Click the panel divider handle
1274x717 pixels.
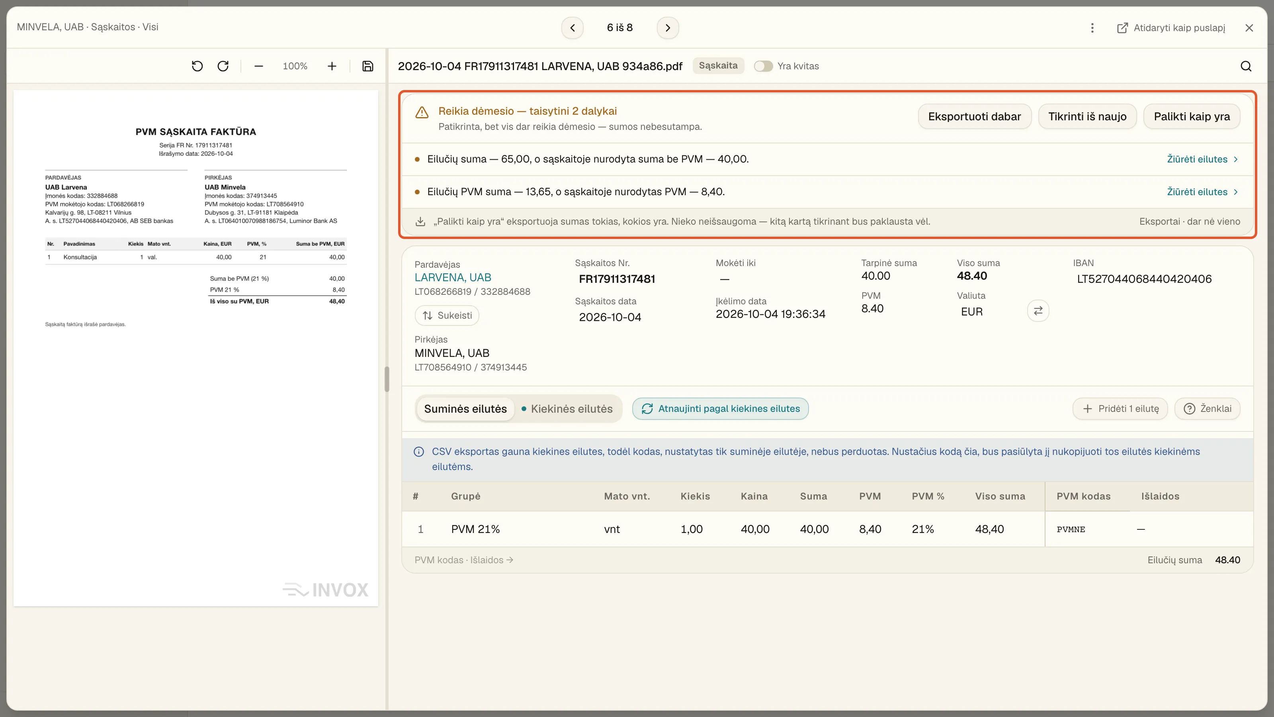(387, 379)
